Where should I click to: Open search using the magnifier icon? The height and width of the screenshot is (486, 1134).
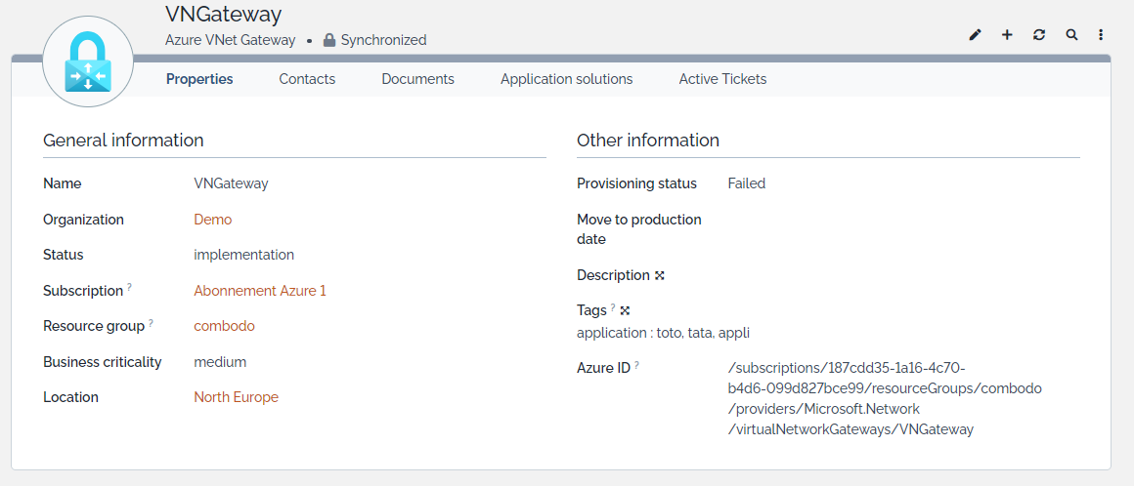[1071, 35]
